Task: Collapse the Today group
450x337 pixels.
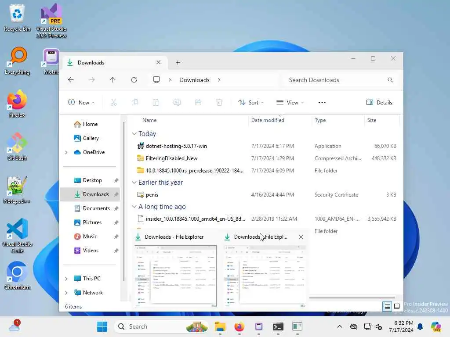Action: [x=134, y=133]
